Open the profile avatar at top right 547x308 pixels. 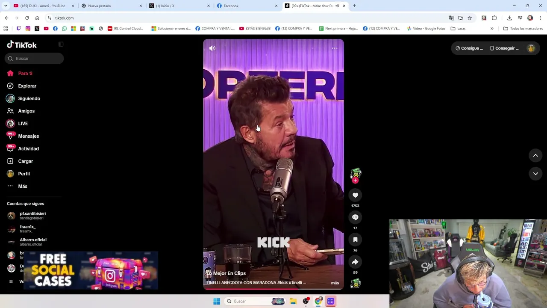531,48
